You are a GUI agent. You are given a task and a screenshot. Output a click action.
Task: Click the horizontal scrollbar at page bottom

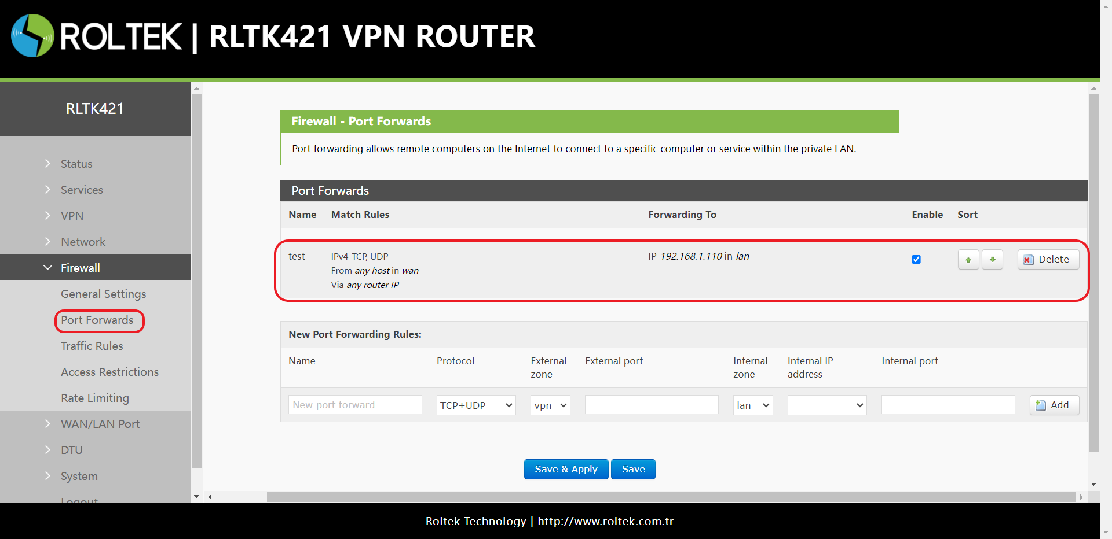pos(671,497)
